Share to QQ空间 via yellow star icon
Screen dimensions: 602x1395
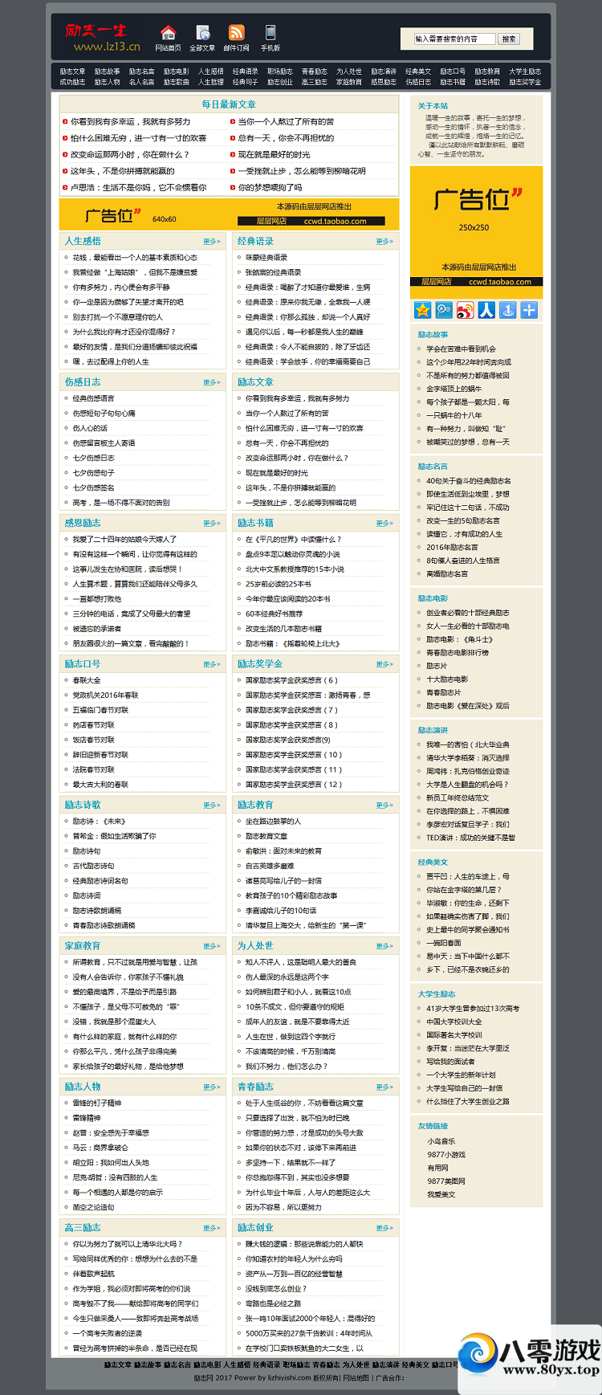coord(423,310)
